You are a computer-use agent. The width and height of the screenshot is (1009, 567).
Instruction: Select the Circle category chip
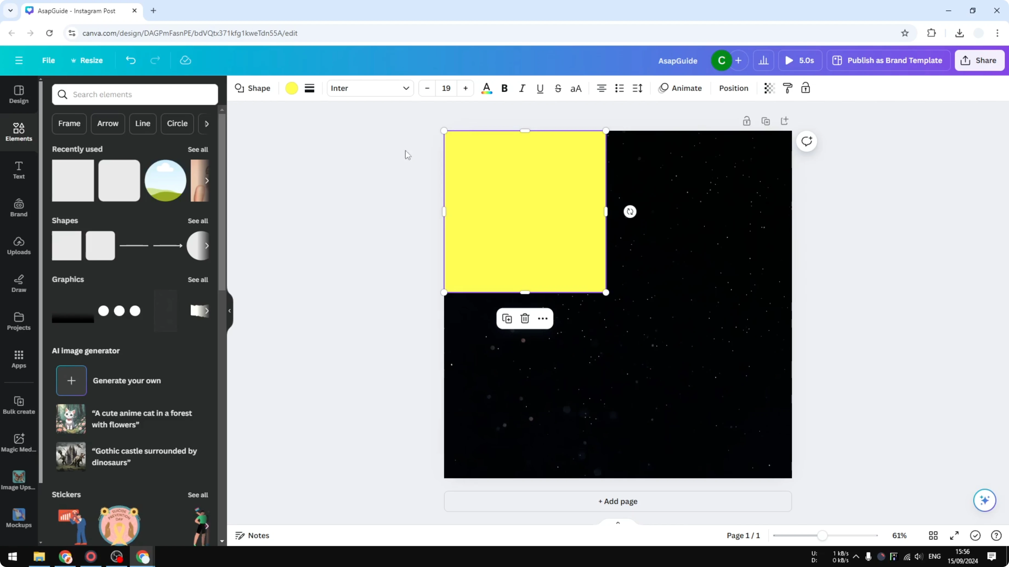pyautogui.click(x=177, y=124)
